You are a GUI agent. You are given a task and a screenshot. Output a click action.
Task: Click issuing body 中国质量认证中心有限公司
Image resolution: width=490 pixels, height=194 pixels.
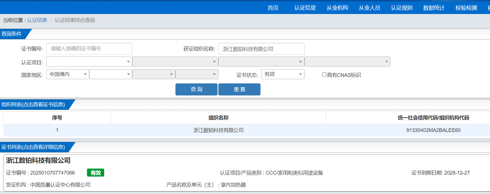tap(60, 185)
